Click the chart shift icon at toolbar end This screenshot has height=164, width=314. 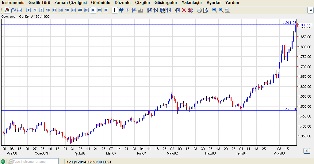pos(310,10)
